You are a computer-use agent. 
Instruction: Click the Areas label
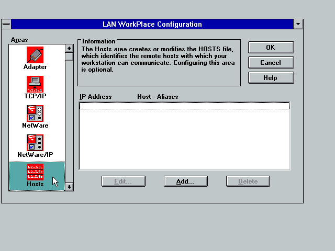[19, 40]
